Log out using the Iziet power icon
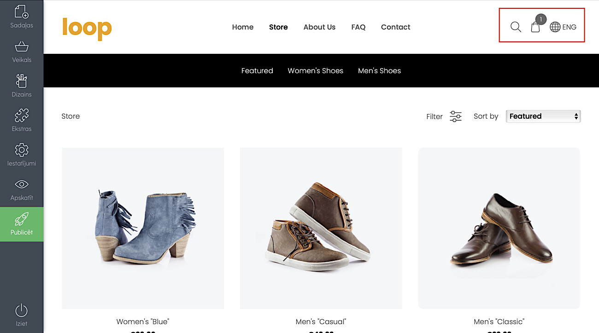 tap(22, 316)
